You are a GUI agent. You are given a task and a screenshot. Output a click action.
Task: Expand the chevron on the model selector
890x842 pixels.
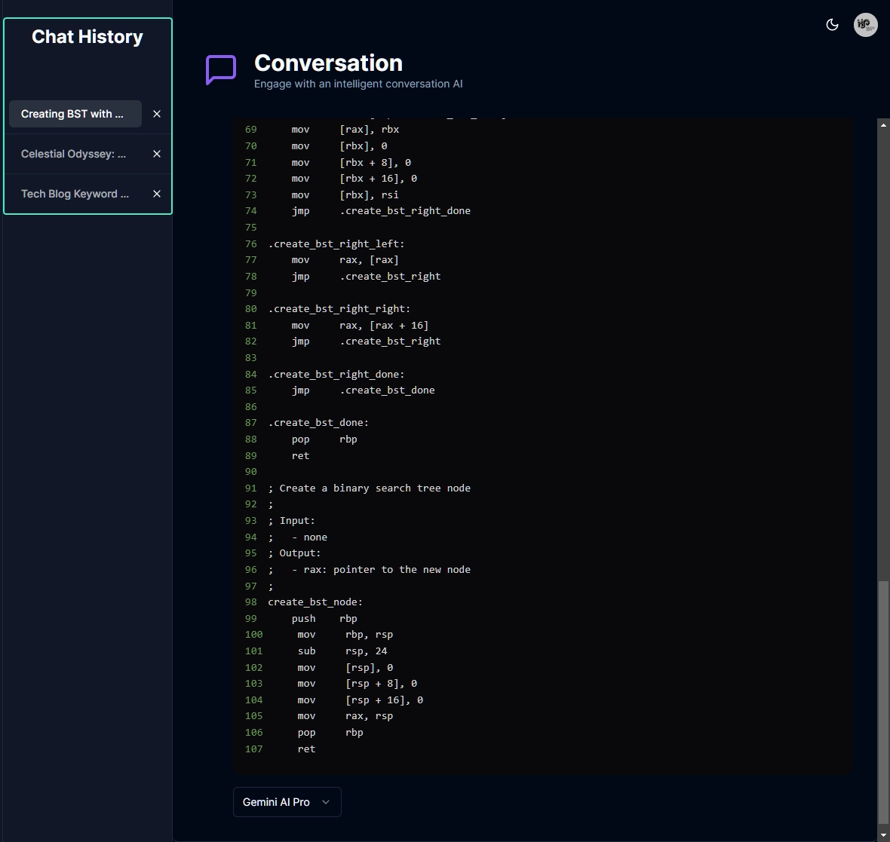(x=325, y=802)
